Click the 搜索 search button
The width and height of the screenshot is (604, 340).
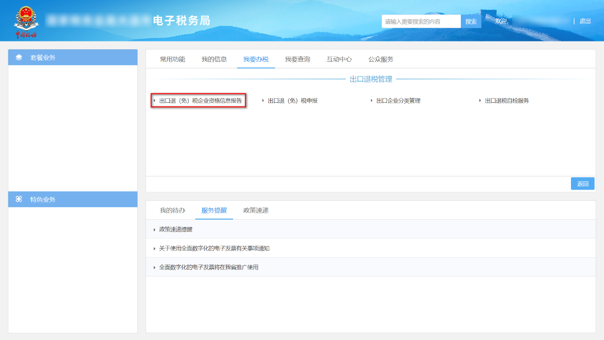[471, 21]
